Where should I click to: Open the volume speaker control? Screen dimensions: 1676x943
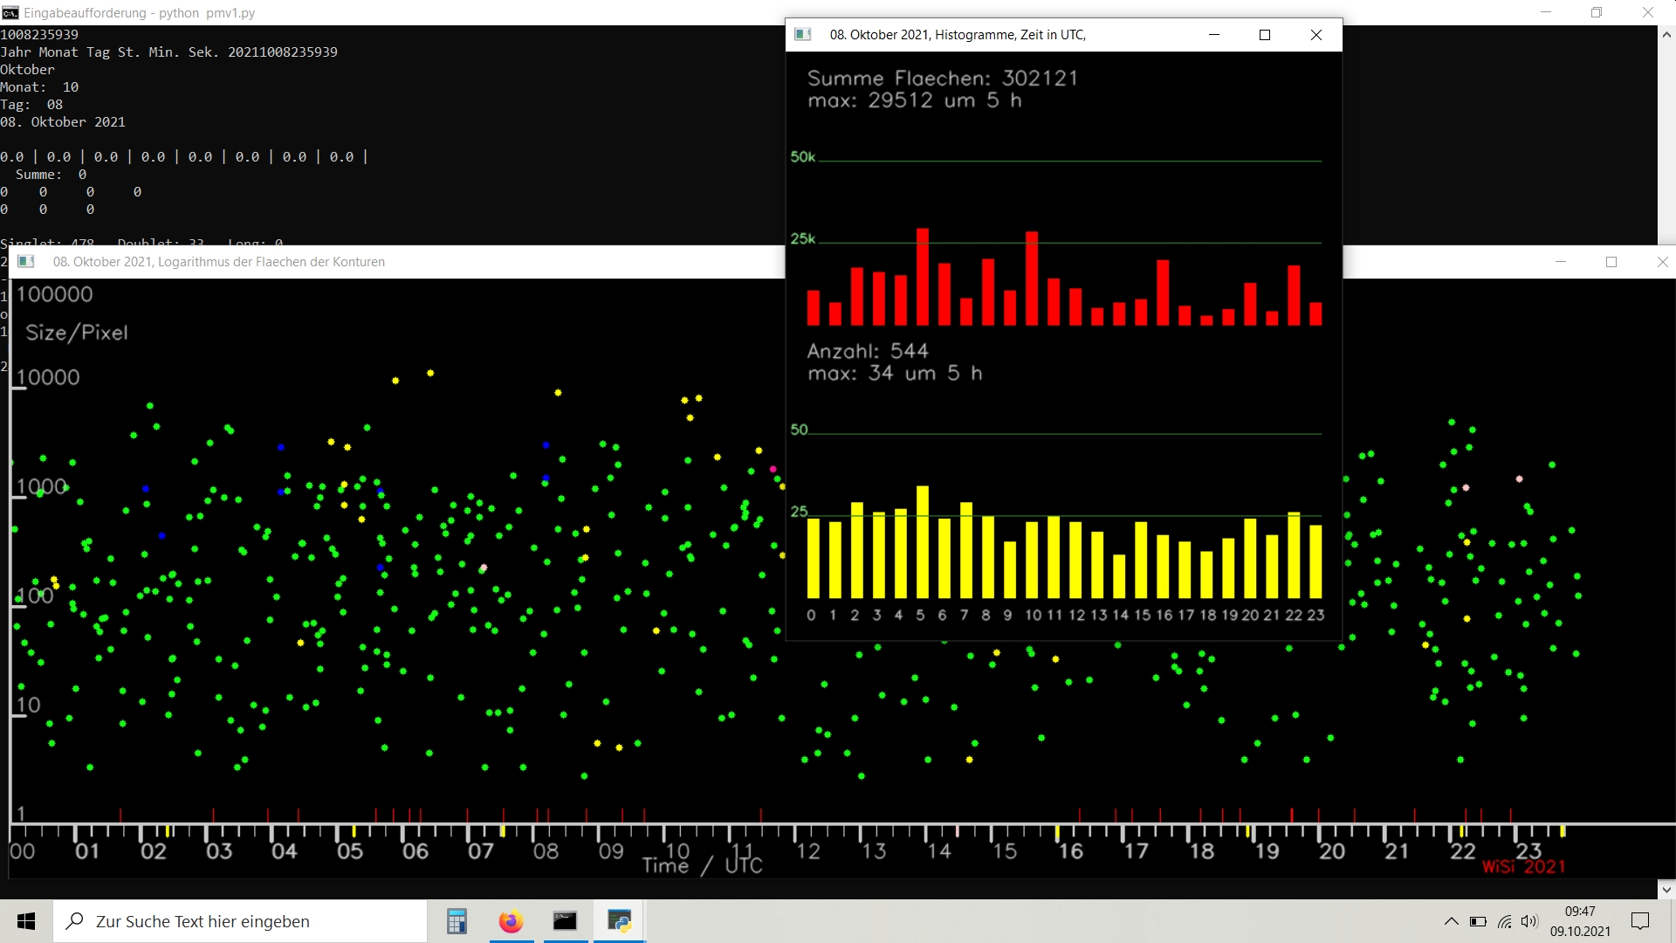point(1529,921)
